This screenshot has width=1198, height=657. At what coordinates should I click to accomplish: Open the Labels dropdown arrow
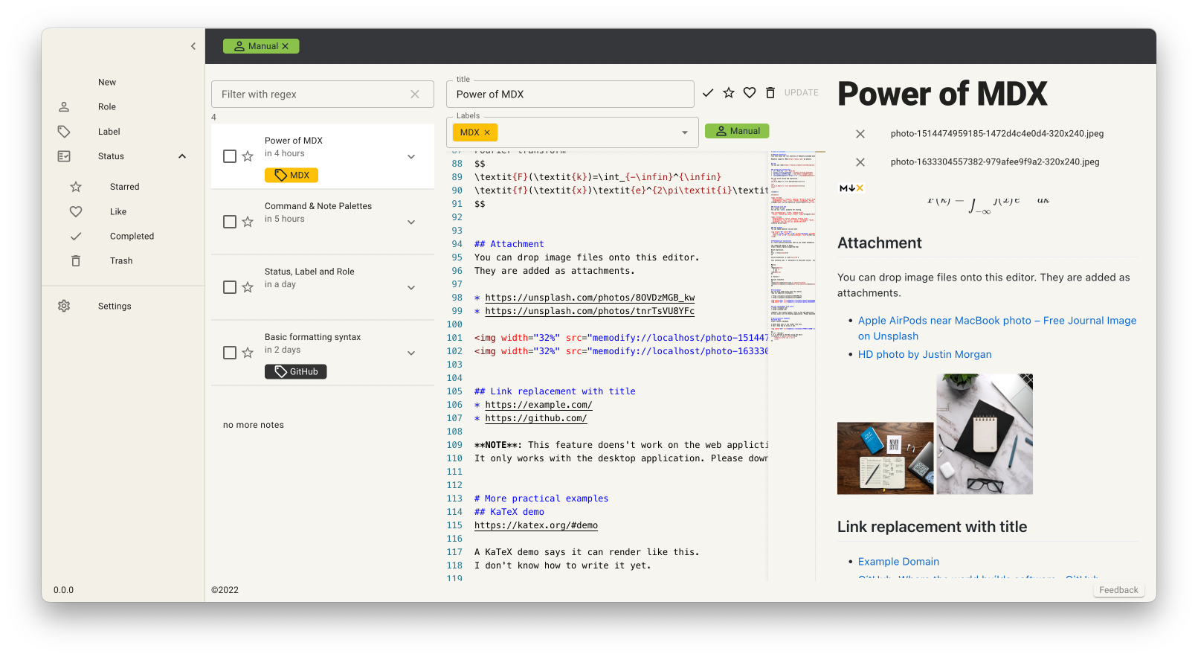[685, 132]
